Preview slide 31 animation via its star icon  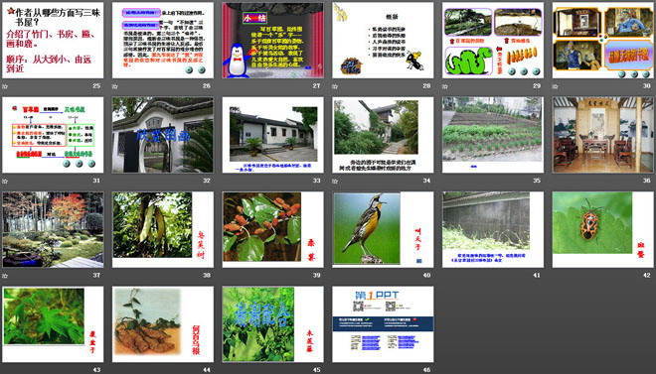tap(5, 182)
